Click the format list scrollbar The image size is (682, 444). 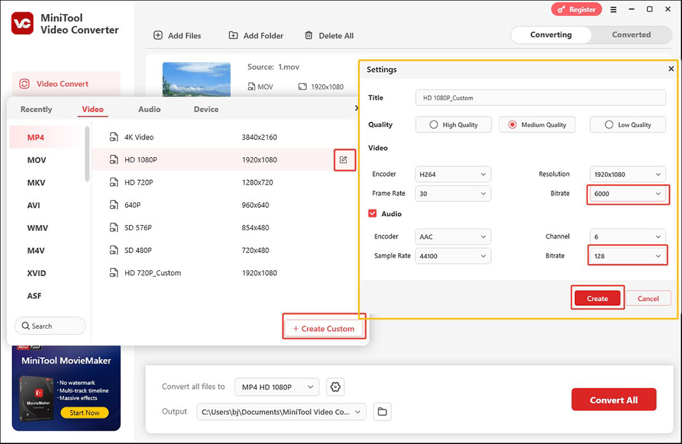click(87, 153)
